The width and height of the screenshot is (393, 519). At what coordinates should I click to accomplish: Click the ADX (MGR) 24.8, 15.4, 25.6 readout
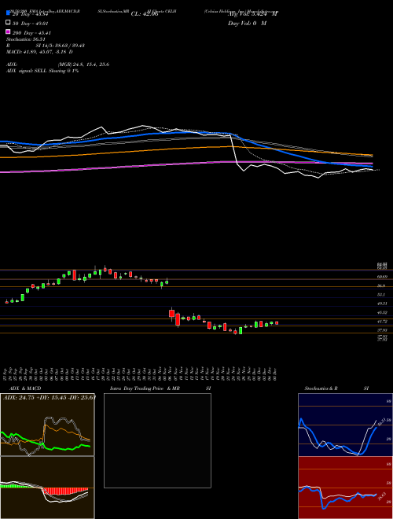click(x=58, y=64)
